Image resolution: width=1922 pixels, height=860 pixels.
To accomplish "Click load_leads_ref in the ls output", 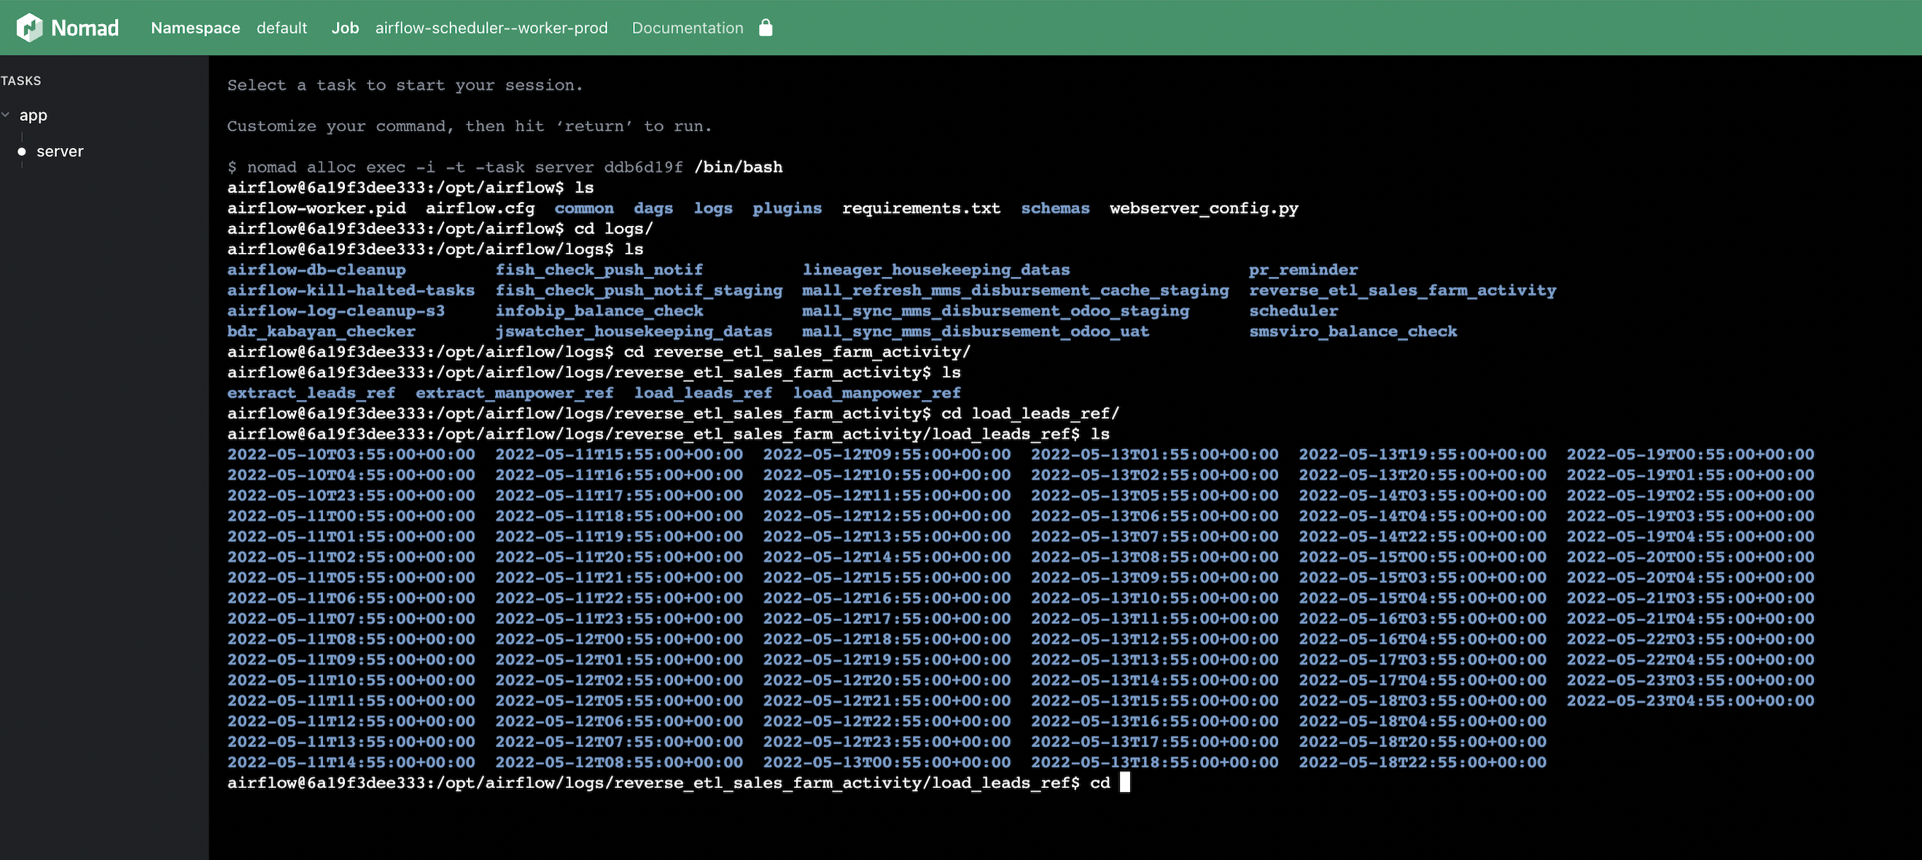I will pyautogui.click(x=703, y=393).
